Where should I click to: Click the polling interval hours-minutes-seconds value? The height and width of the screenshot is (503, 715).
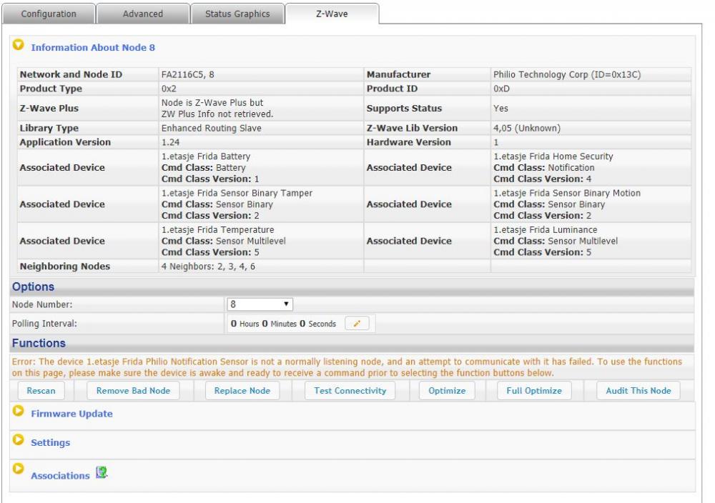pyautogui.click(x=282, y=324)
